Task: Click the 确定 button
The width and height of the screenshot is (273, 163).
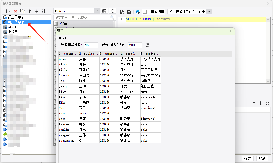Action: [247, 158]
